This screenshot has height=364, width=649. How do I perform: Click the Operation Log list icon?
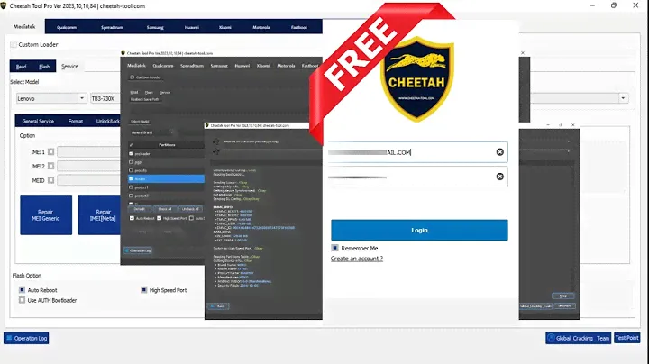pos(9,339)
